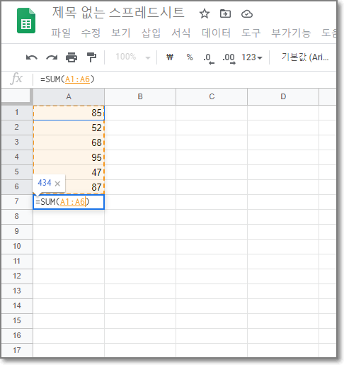
Task: Open the 기본값 (Ari... font dropdown
Action: (x=305, y=57)
